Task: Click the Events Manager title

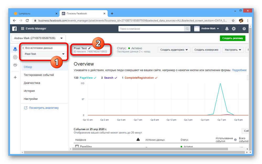Action: tap(36, 28)
